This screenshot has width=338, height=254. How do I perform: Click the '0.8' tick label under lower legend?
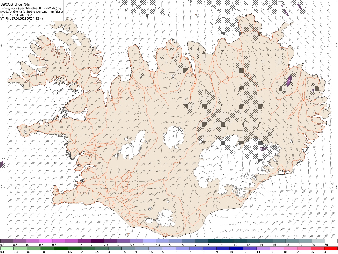43,252
